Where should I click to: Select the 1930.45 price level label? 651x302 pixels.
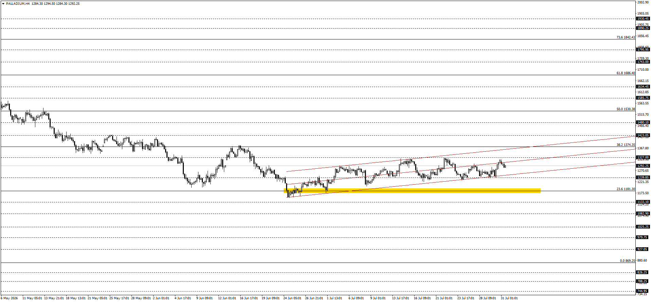(x=643, y=19)
